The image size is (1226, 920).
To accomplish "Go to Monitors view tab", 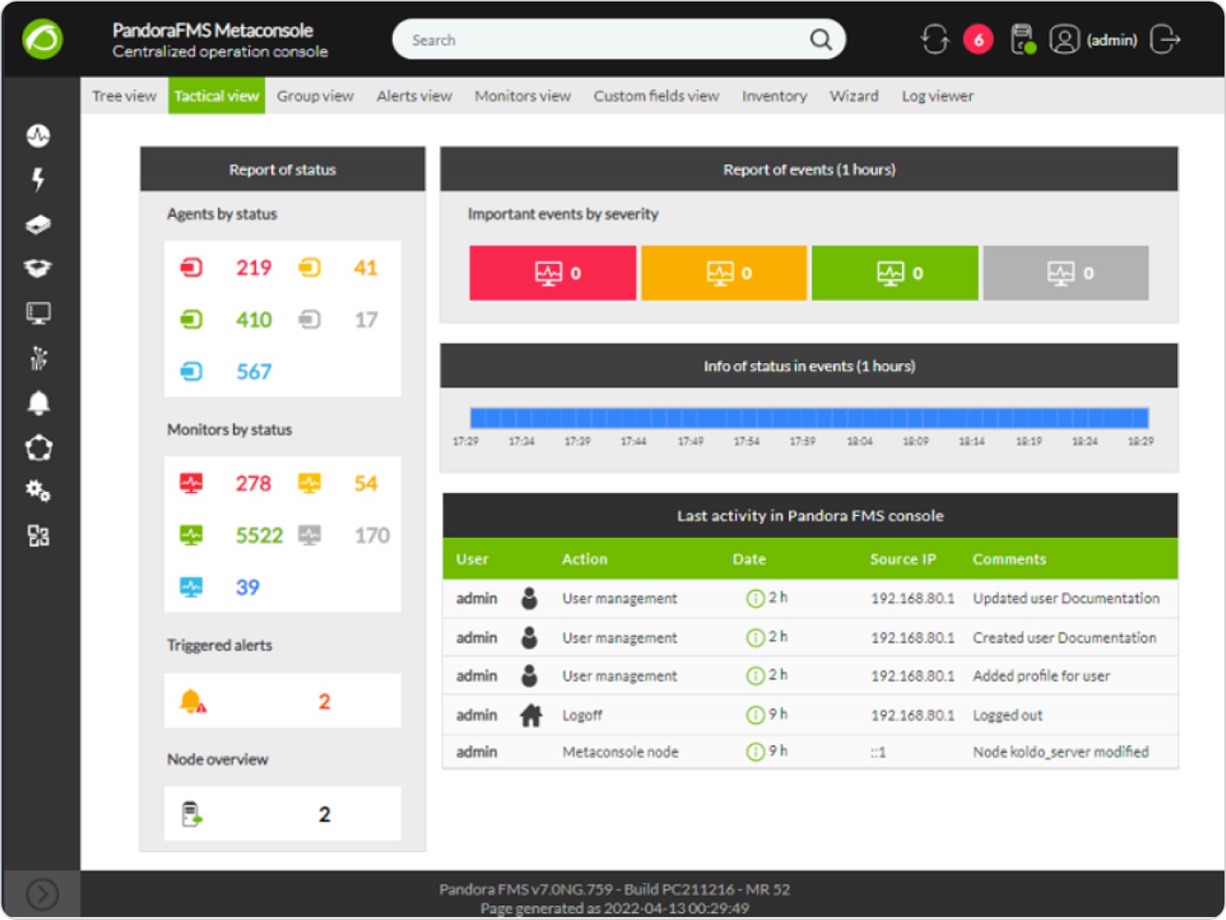I will (x=523, y=96).
